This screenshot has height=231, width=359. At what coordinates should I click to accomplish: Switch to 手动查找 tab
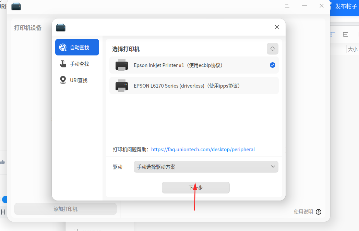coord(77,64)
